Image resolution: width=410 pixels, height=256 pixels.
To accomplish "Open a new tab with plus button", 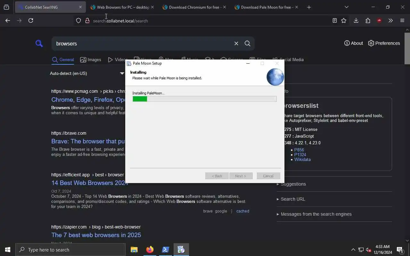I will (309, 7).
